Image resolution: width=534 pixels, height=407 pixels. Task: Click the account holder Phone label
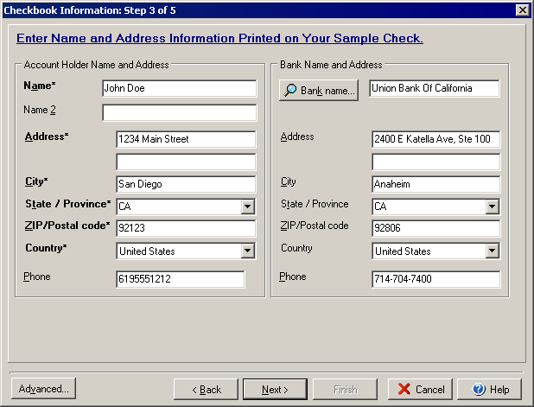[x=37, y=277]
